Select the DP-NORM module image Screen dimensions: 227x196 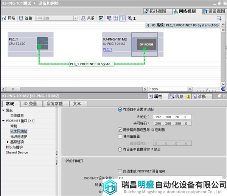tap(146, 44)
